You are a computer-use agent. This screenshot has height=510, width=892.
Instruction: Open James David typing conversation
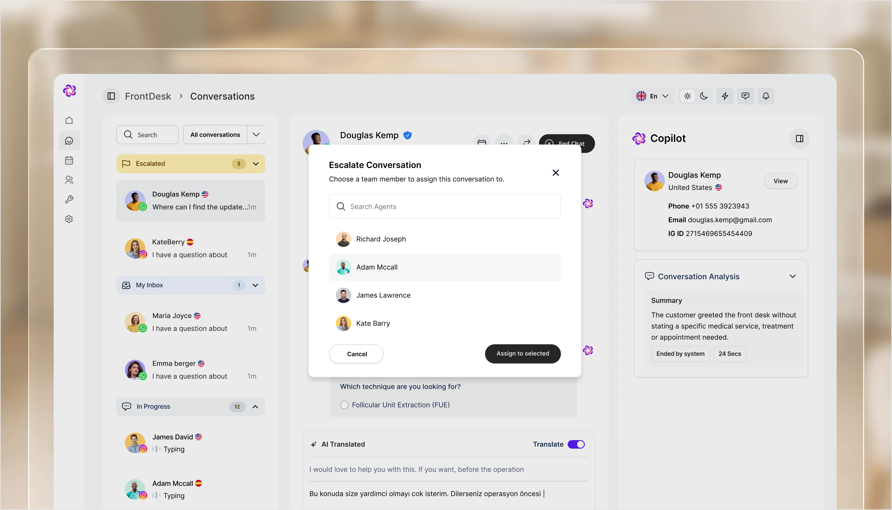coord(191,443)
